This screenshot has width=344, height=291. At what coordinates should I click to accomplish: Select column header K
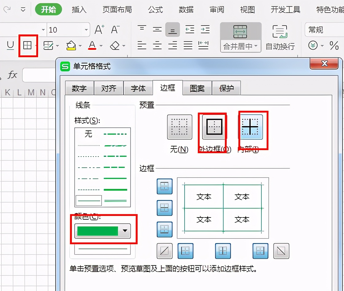tap(7, 92)
